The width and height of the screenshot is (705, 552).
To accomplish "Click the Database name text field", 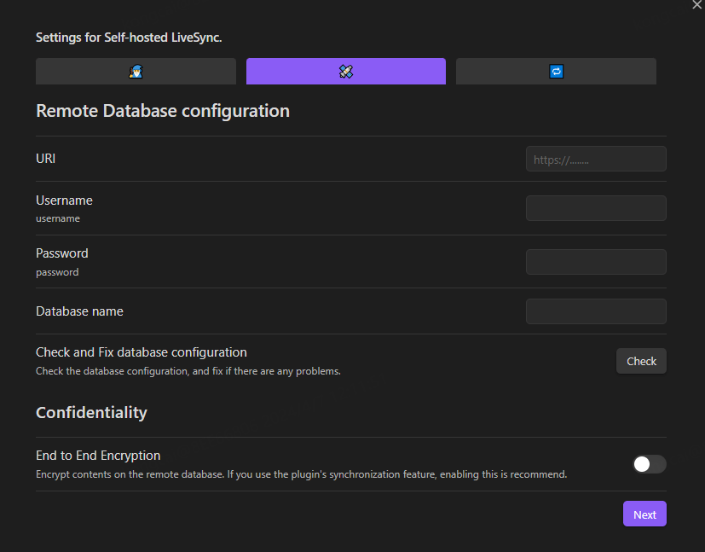I will [596, 311].
